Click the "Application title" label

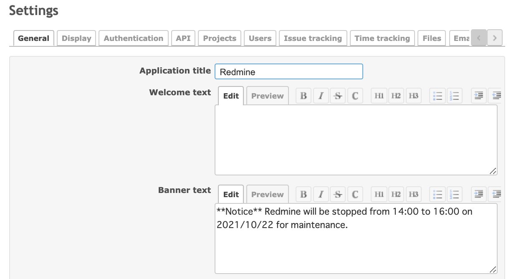tap(175, 71)
